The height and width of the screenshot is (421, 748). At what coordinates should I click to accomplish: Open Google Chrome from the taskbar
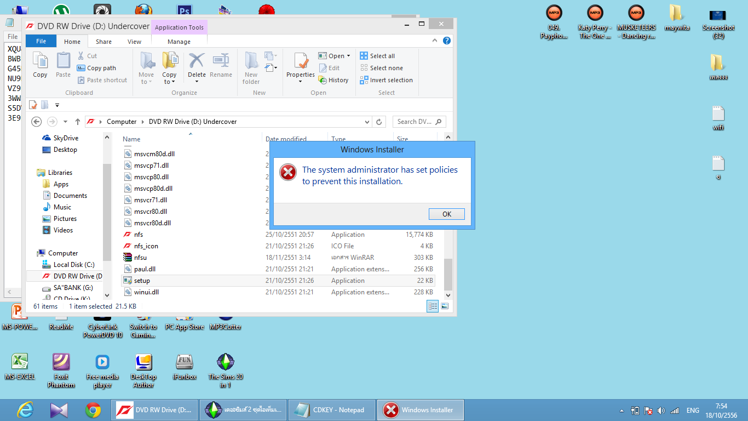(93, 409)
